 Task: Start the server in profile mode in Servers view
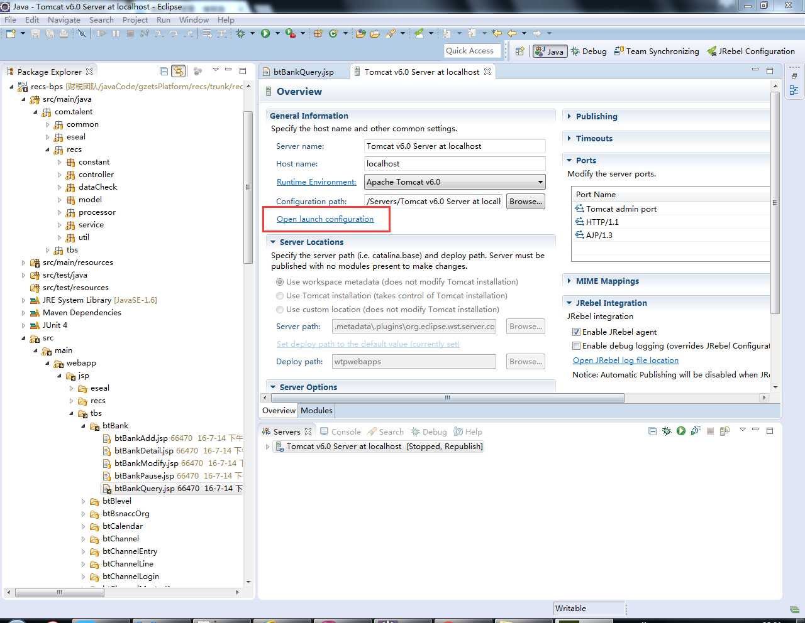pos(696,431)
